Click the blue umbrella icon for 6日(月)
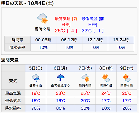This screenshot has height=113, width=139. pyautogui.click(x=60, y=78)
